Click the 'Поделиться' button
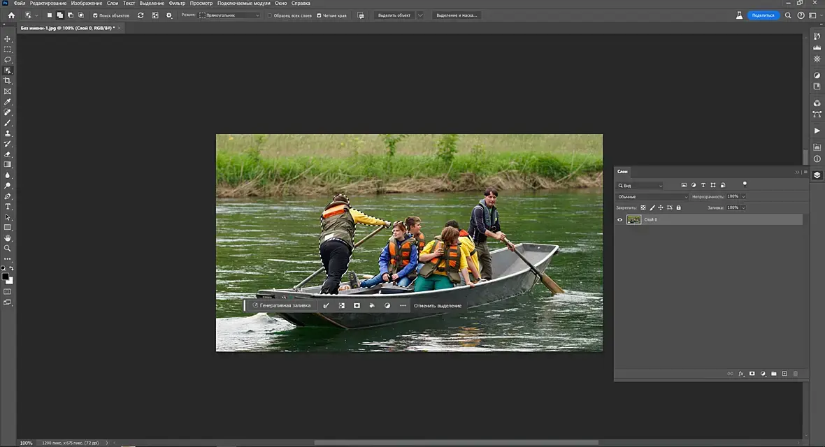 [763, 15]
